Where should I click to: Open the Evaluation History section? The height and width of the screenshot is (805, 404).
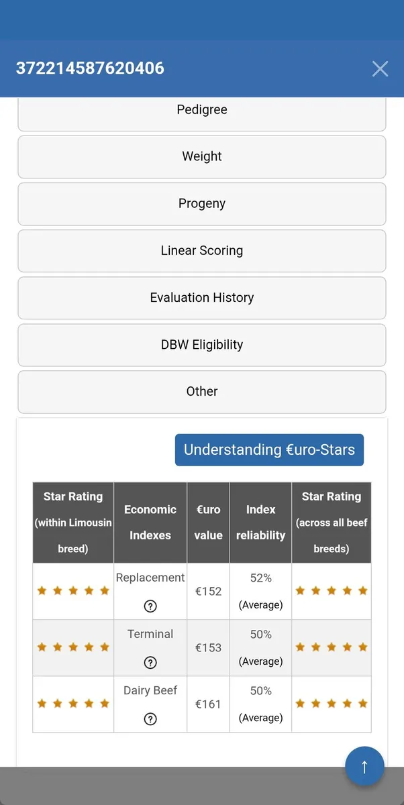click(x=202, y=297)
